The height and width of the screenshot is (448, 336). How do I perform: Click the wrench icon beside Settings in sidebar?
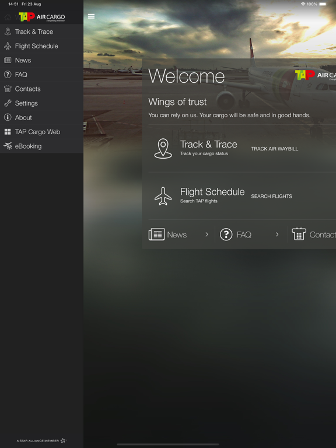(x=8, y=103)
